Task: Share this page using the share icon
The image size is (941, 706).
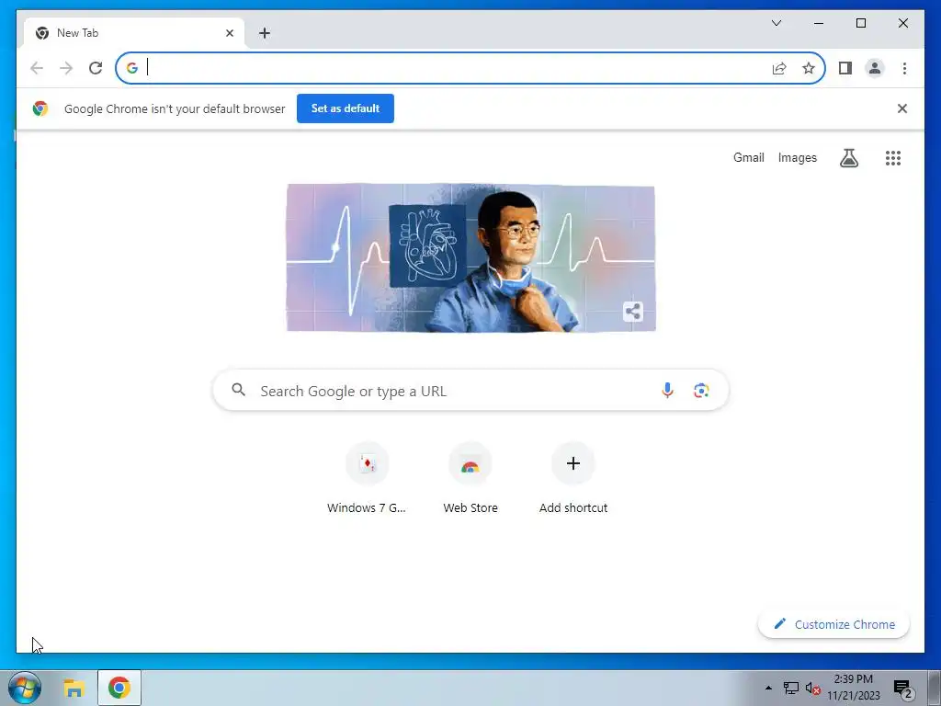Action: (779, 68)
